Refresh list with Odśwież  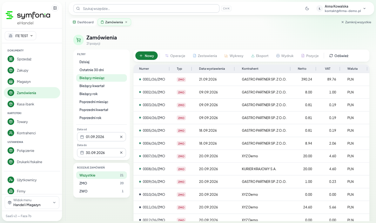tap(339, 56)
